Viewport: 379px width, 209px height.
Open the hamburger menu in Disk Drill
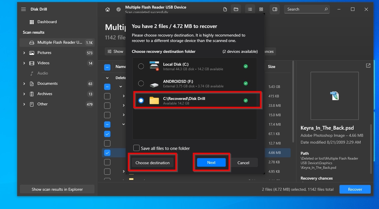pyautogui.click(x=23, y=9)
